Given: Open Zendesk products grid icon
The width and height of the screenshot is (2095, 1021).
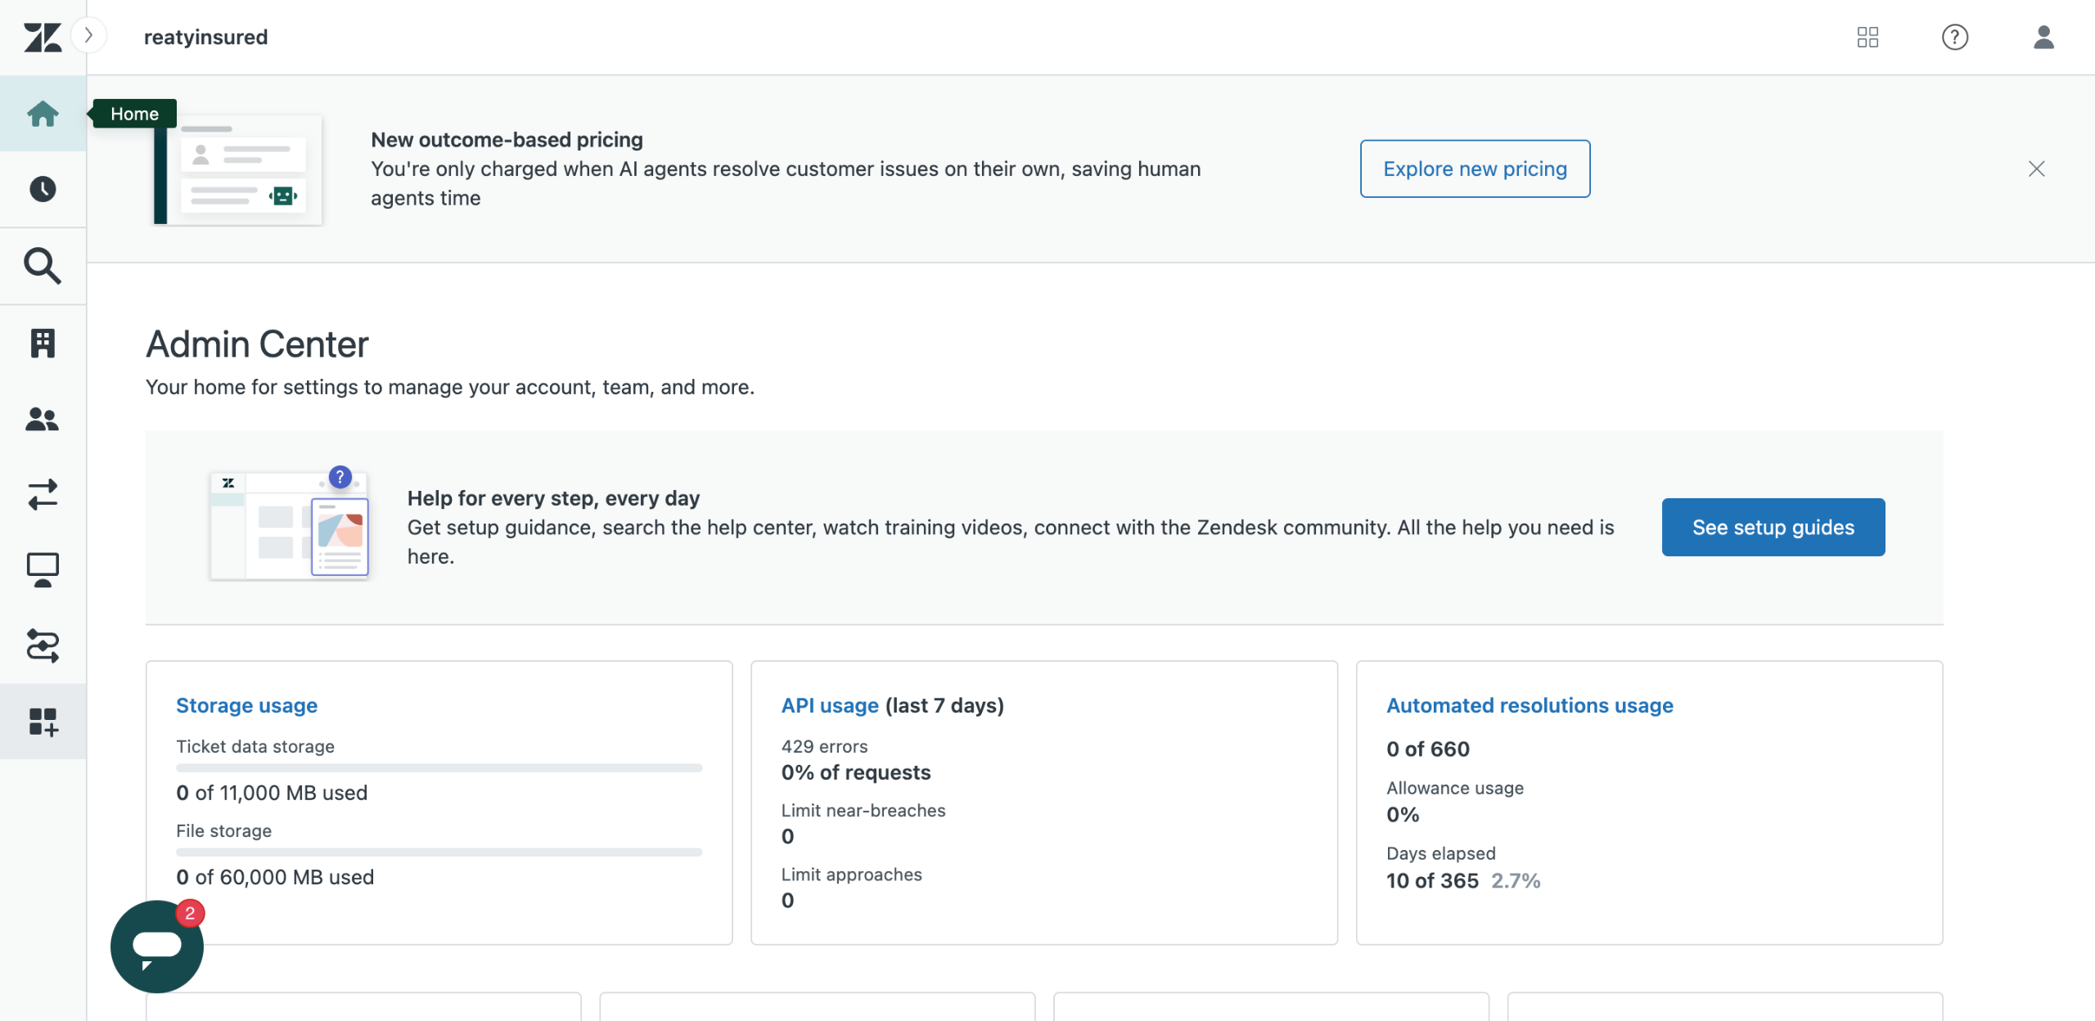Looking at the screenshot, I should 1867,37.
